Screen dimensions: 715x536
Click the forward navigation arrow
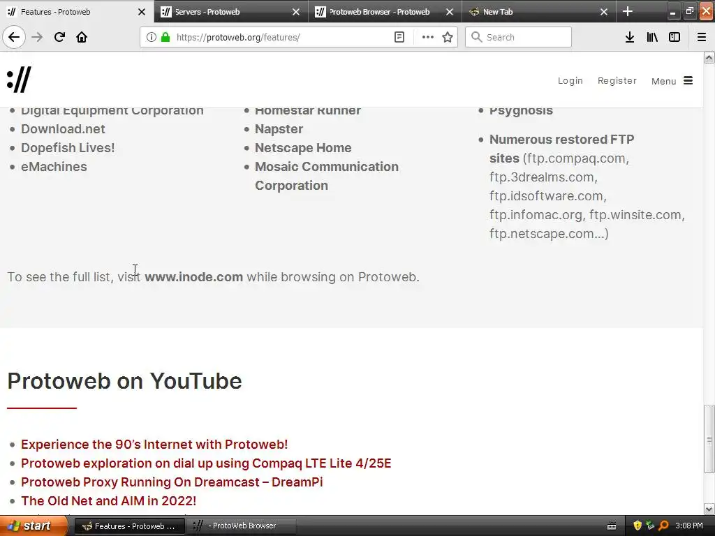[37, 37]
